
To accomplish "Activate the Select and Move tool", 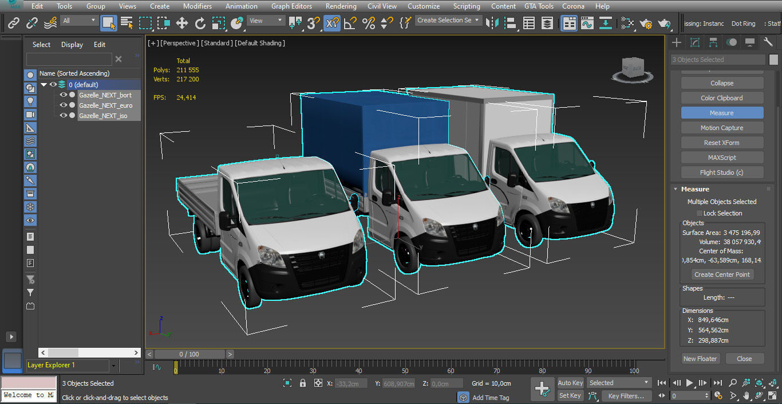I will pyautogui.click(x=182, y=23).
